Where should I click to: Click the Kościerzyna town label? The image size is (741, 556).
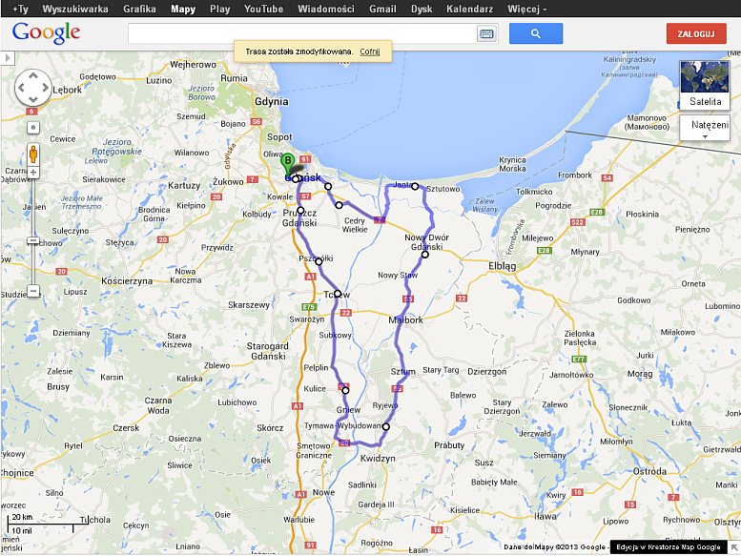(127, 281)
